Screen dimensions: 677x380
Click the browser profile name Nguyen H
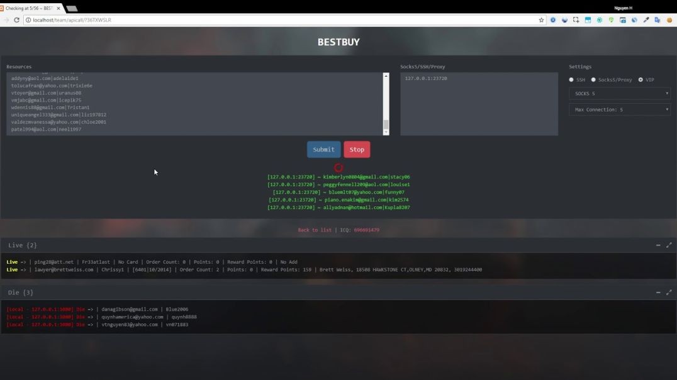[x=623, y=8]
